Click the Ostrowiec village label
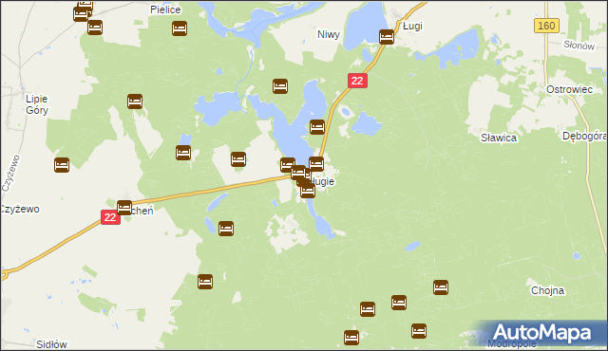 569,89
